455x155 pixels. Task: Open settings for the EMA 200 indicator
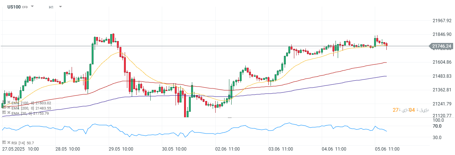tap(4, 108)
